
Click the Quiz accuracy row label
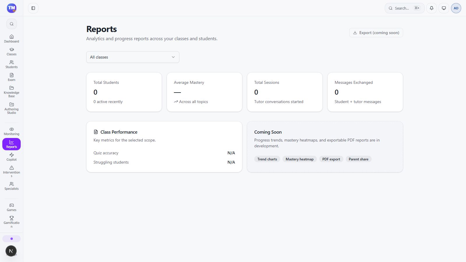tap(106, 153)
